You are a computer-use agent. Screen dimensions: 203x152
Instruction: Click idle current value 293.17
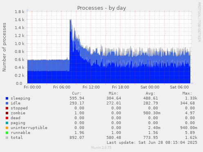pyautogui.click(x=77, y=103)
